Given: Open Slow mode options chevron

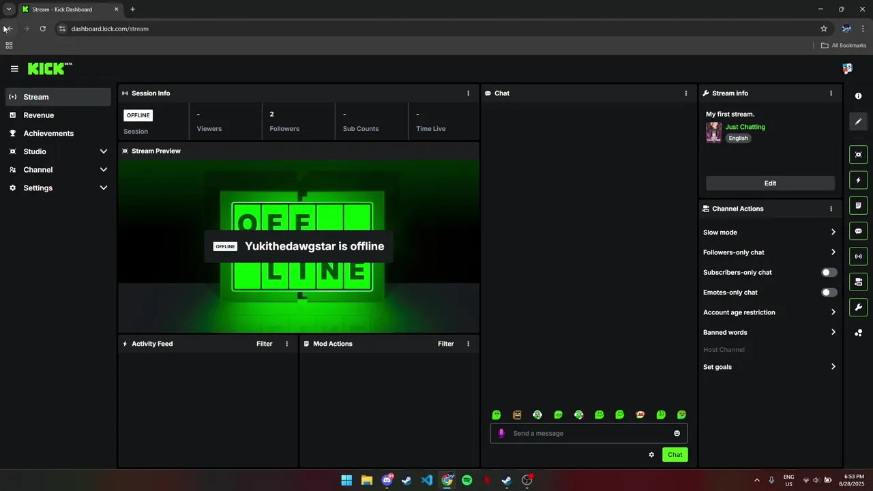Looking at the screenshot, I should point(833,233).
